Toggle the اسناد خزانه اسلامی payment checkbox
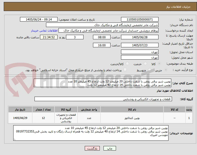The height and width of the screenshot is (155, 197). tap(125, 70)
